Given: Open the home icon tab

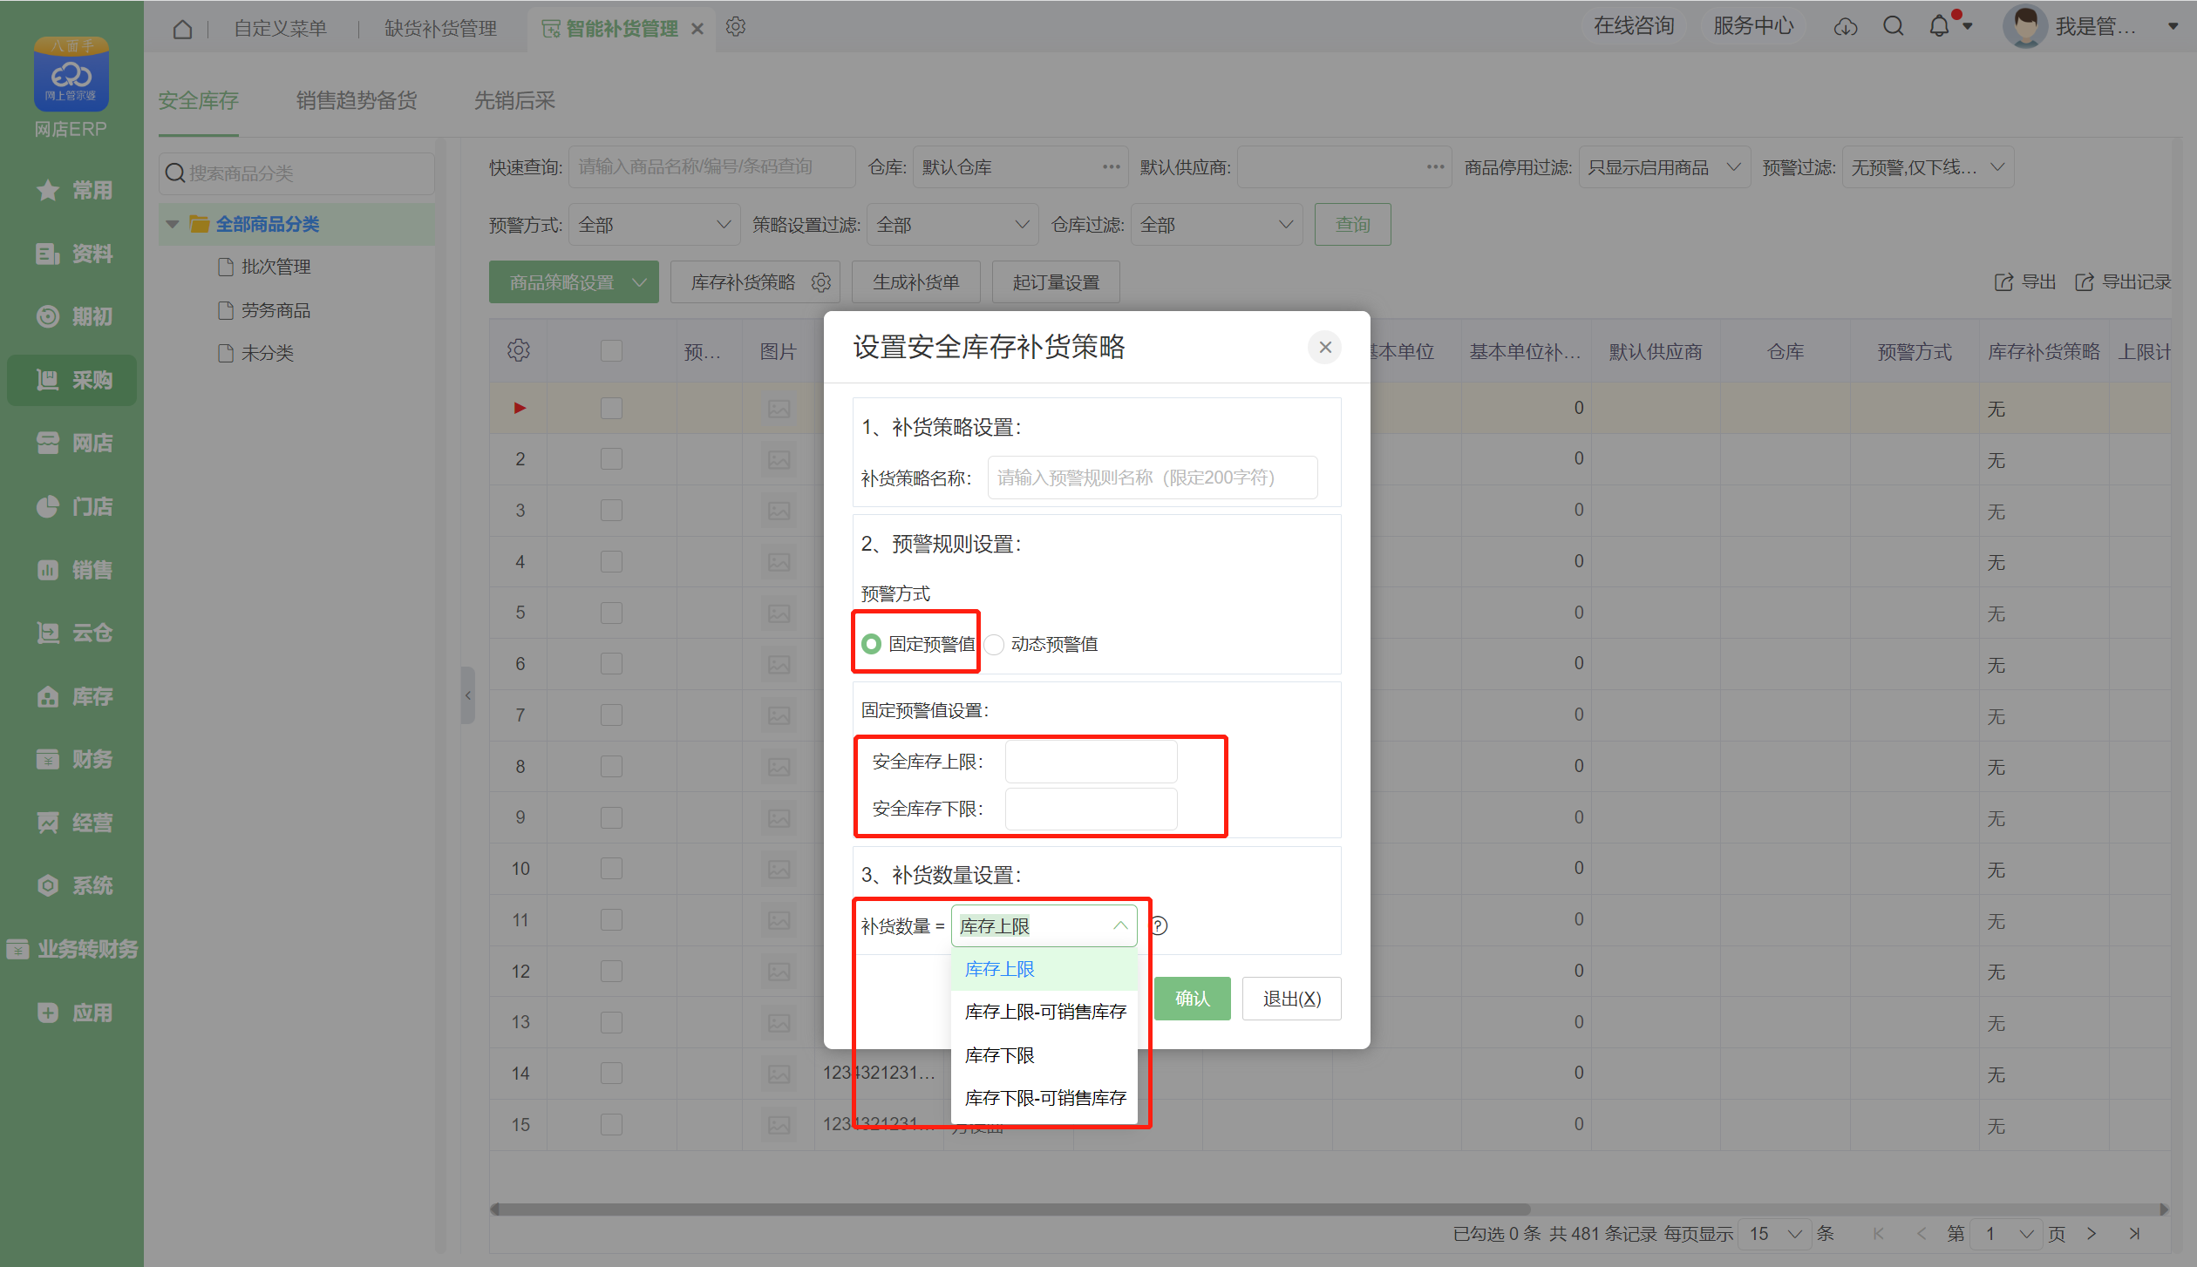Looking at the screenshot, I should [182, 29].
